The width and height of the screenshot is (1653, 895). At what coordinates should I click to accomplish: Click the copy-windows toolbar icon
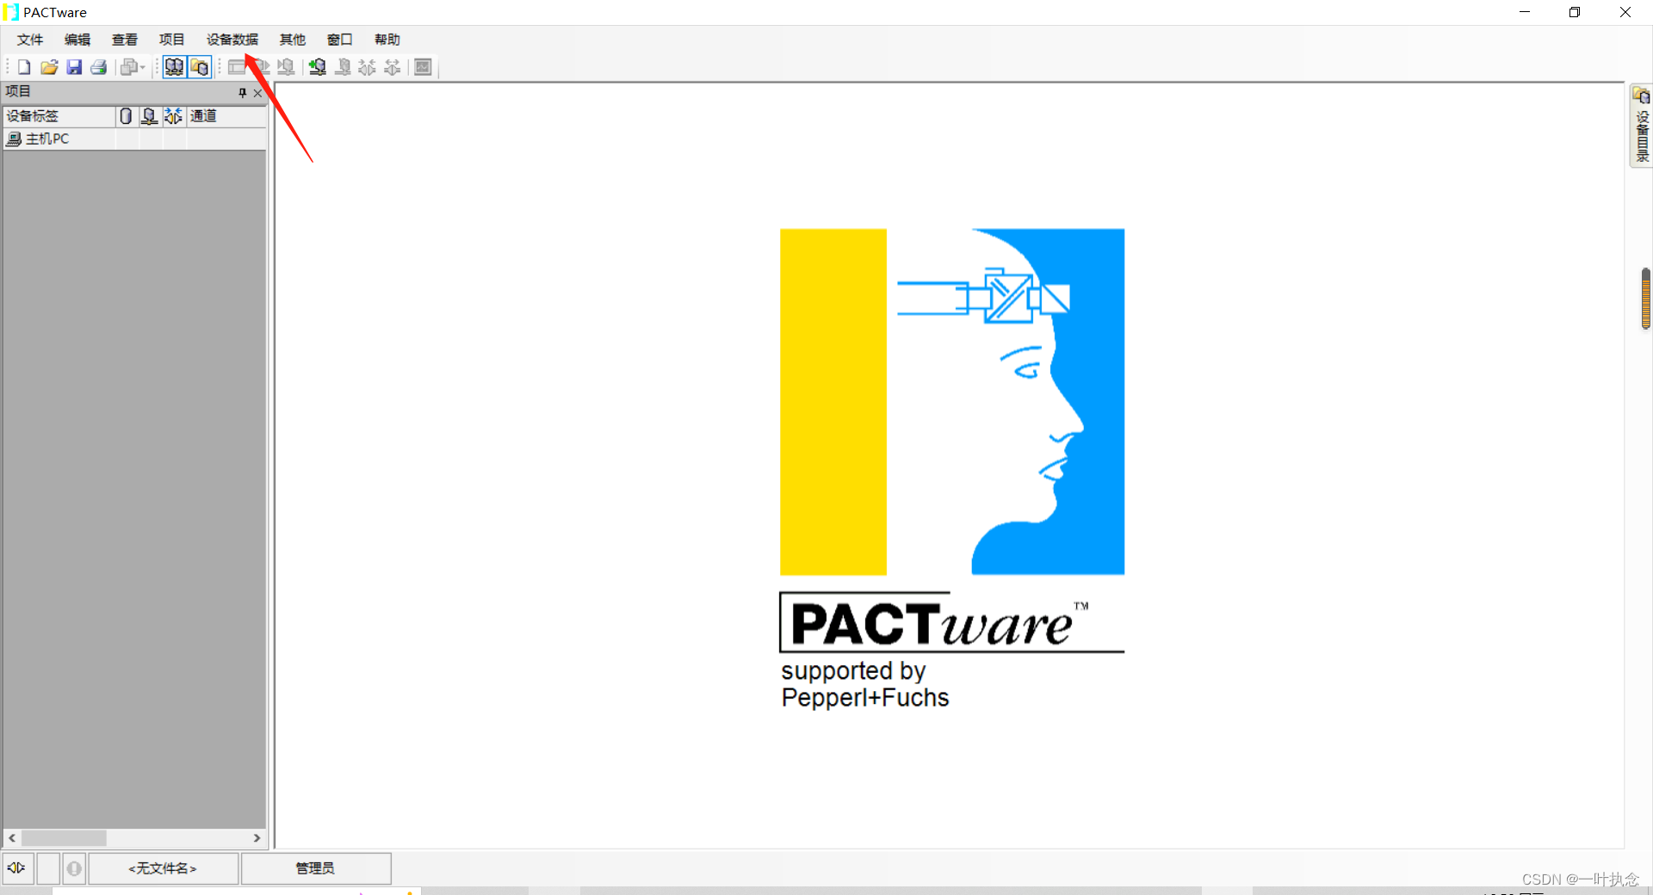(x=129, y=67)
